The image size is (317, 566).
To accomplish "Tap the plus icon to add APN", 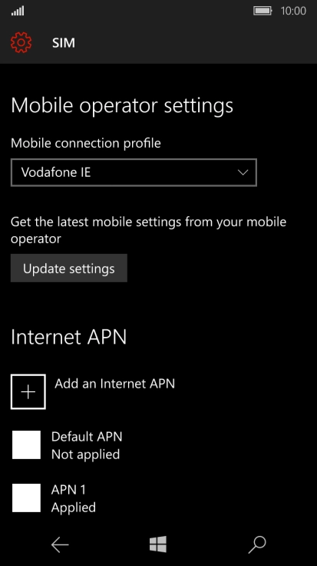I will pos(28,391).
